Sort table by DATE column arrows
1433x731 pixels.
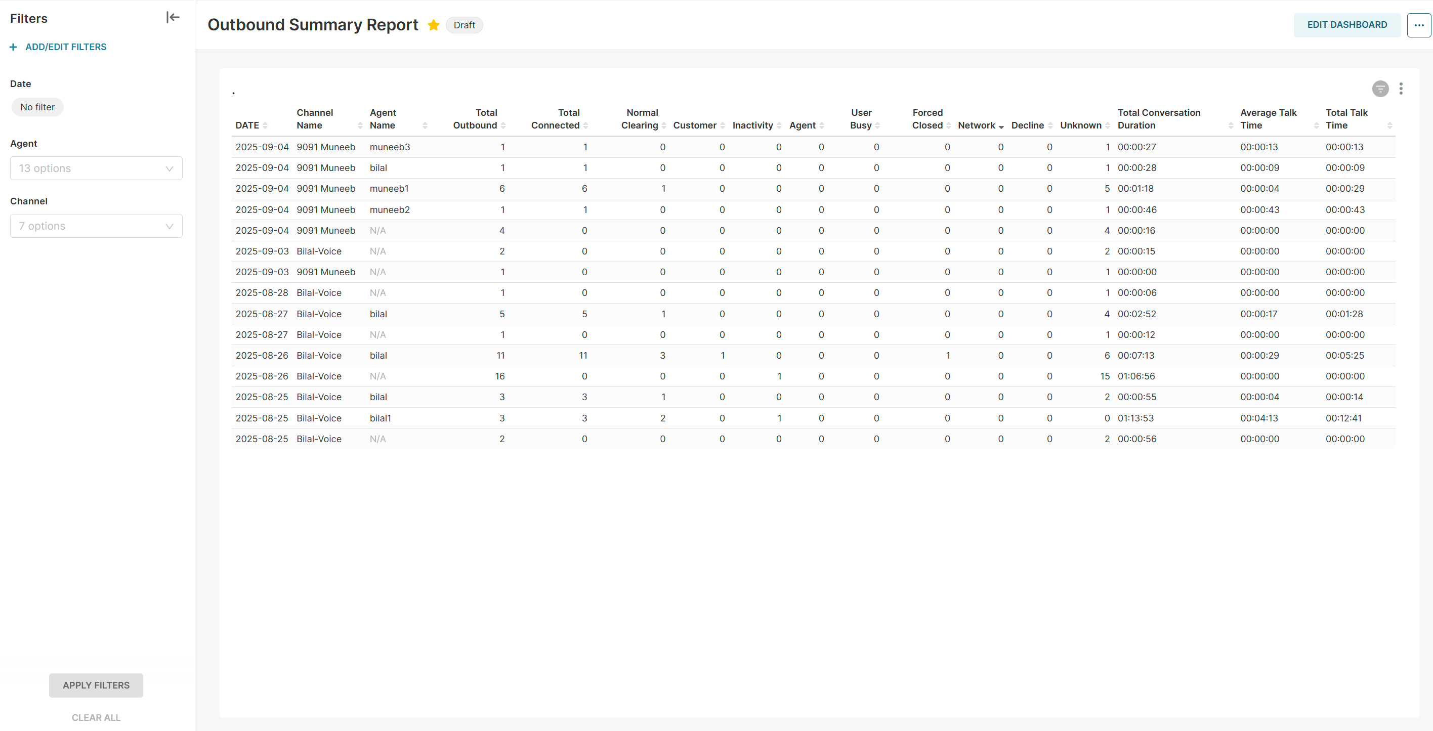point(265,126)
